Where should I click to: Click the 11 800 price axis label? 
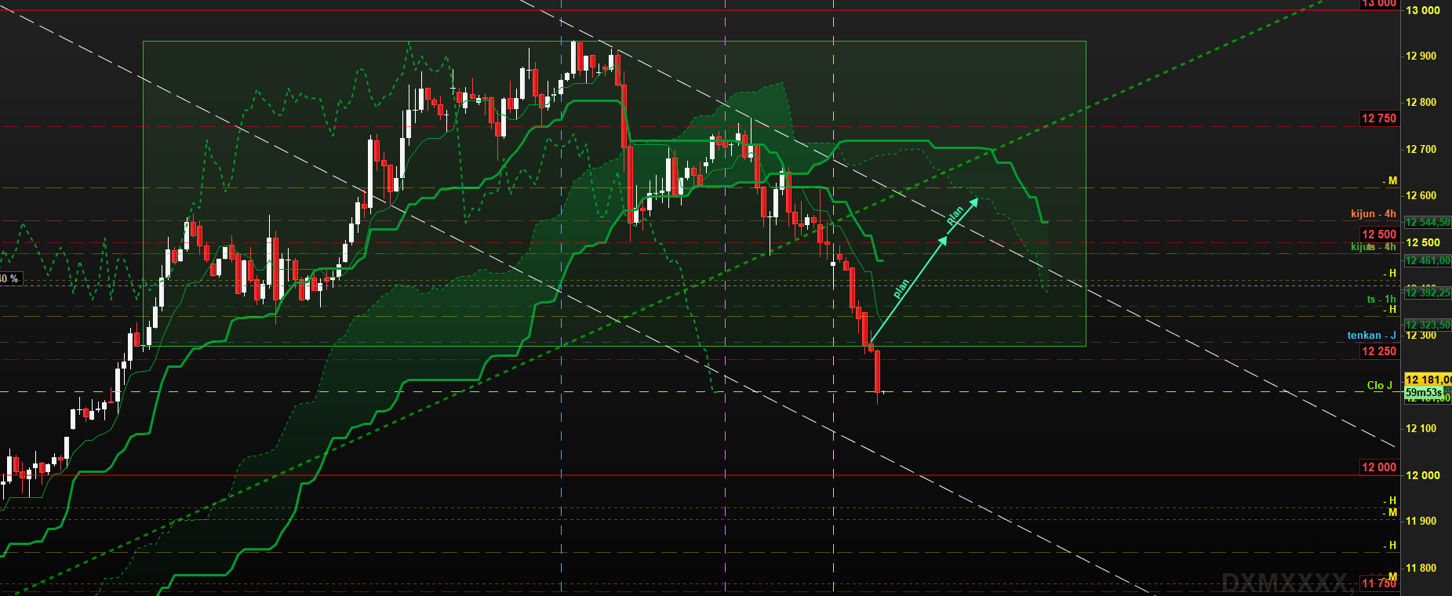[x=1421, y=568]
